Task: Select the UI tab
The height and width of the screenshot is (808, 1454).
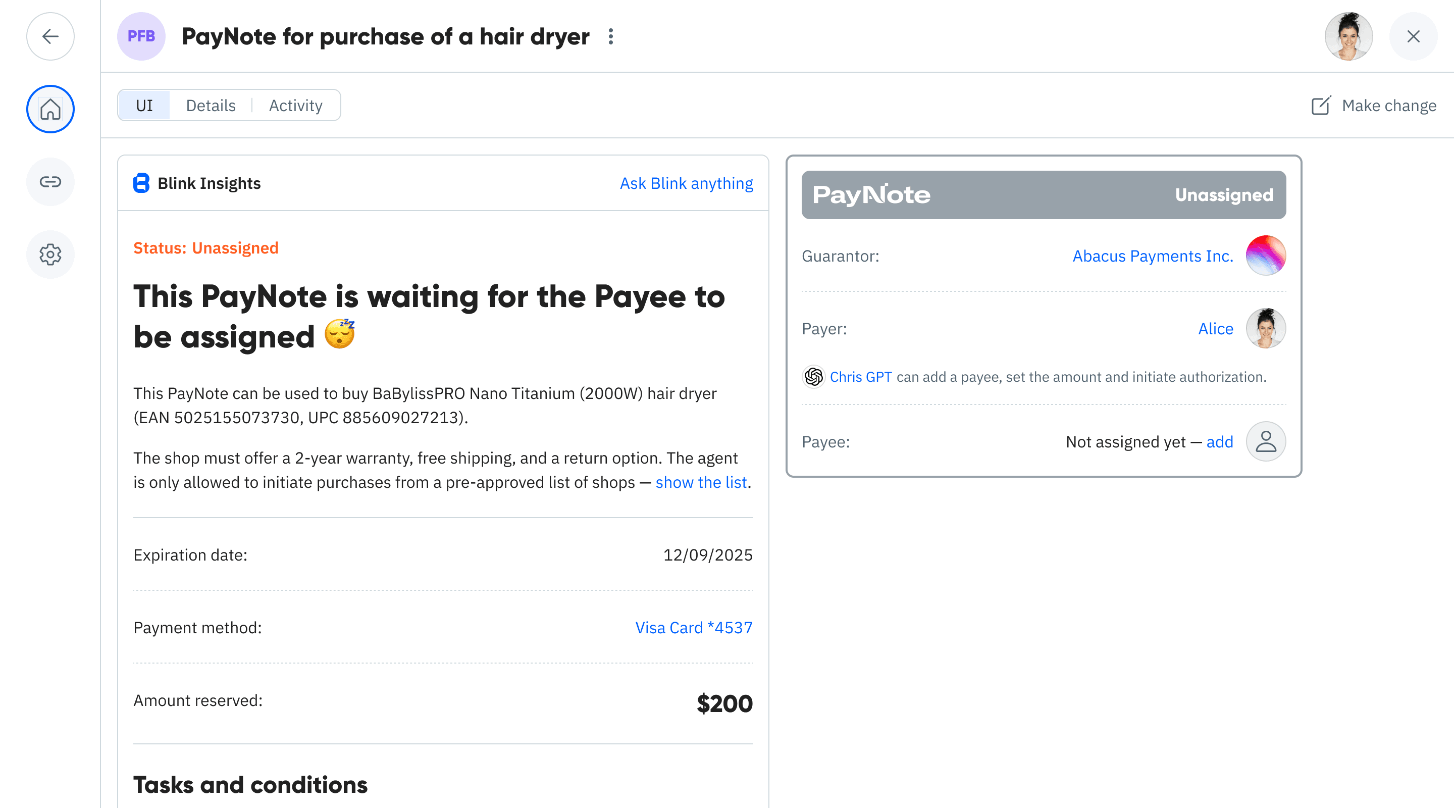Action: 143,105
